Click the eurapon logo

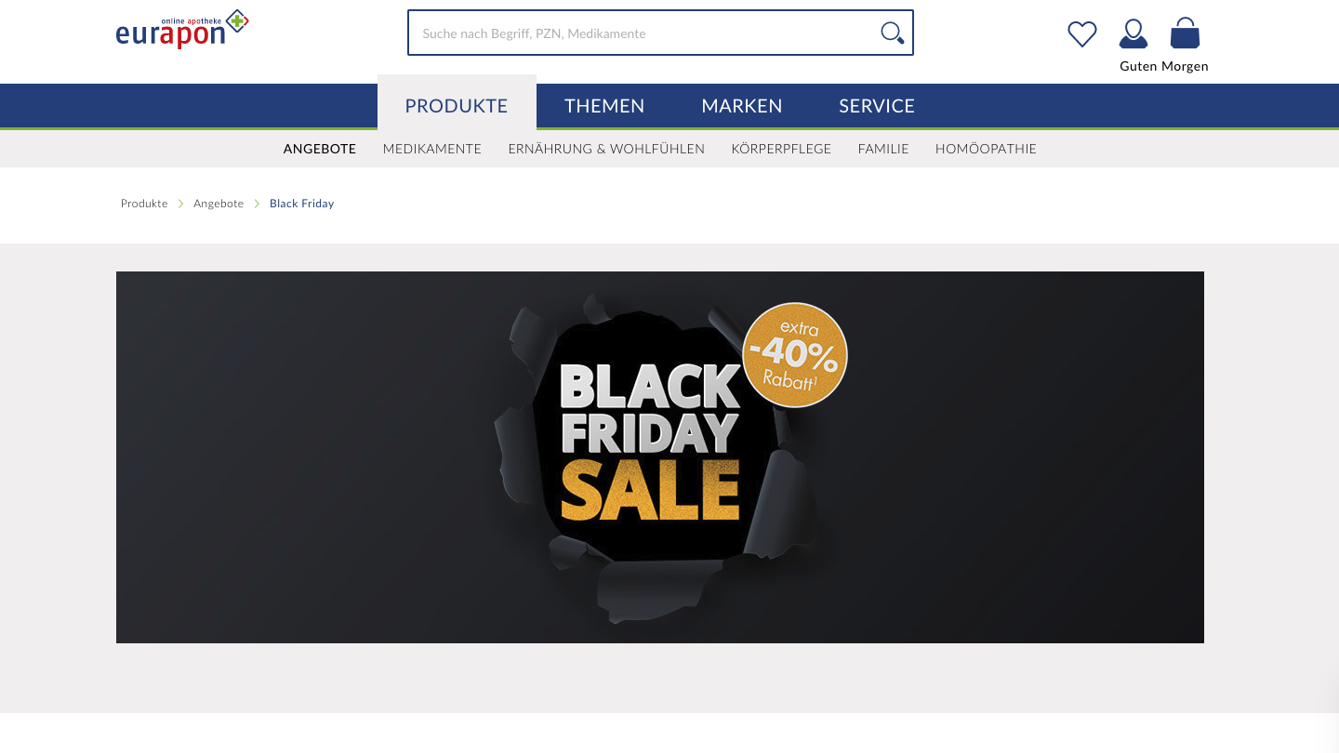pos(182,30)
